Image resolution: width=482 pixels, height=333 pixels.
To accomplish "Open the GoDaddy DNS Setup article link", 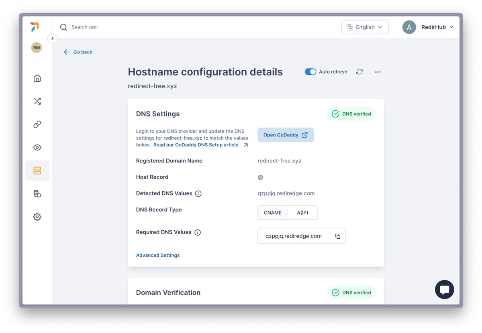I will pyautogui.click(x=200, y=145).
